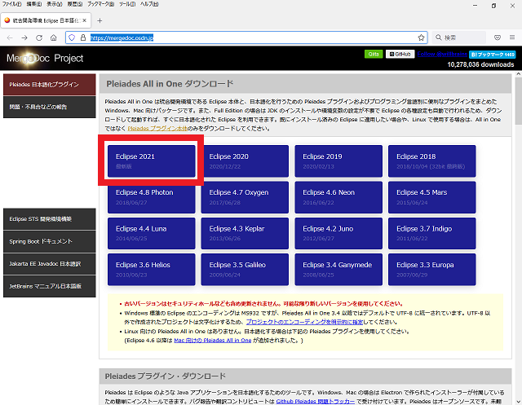Screen dimensions: 522x405
Task: Open JetBrains マニュアル日本語版 sidebar item
Action: point(50,286)
